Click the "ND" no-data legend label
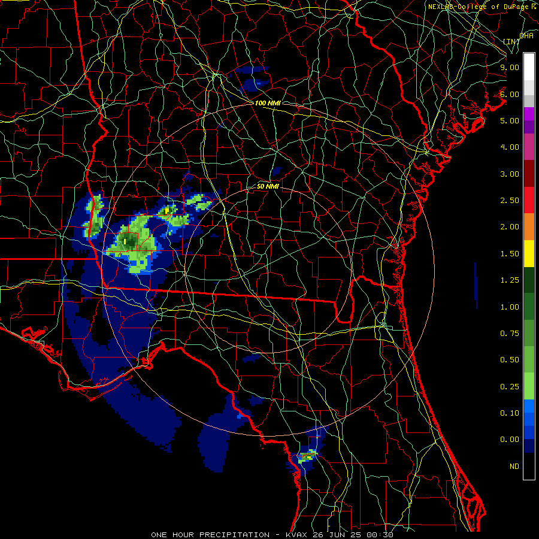This screenshot has width=539, height=539. click(x=514, y=467)
